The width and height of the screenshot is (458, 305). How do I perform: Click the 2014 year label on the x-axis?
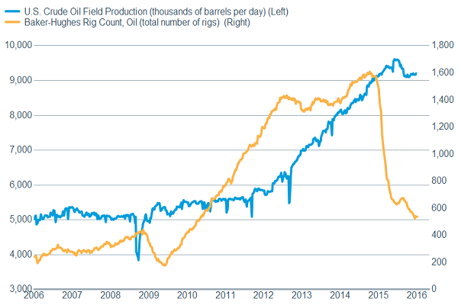click(x=340, y=295)
